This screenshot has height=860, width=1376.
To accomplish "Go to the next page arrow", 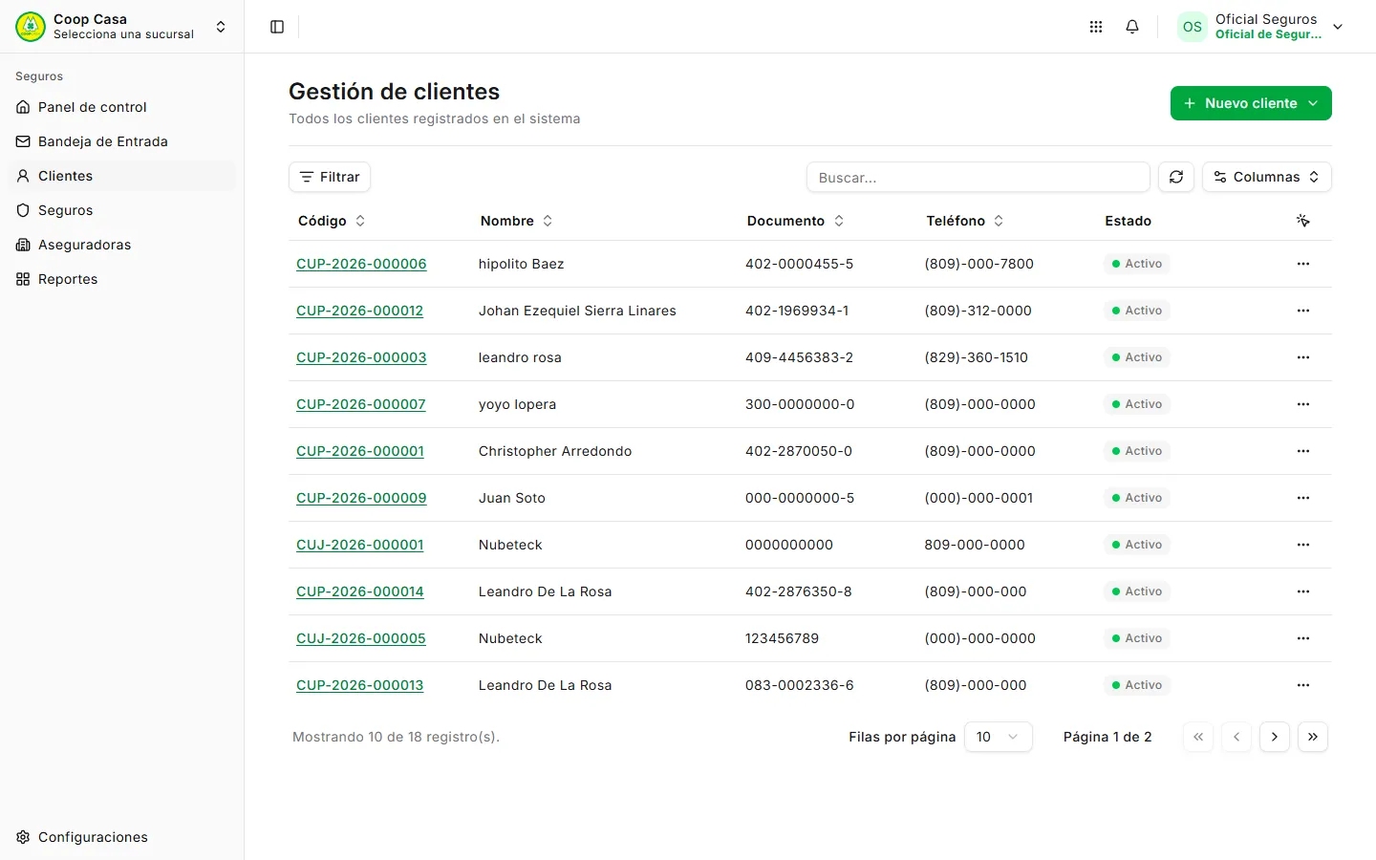I will click(1275, 737).
